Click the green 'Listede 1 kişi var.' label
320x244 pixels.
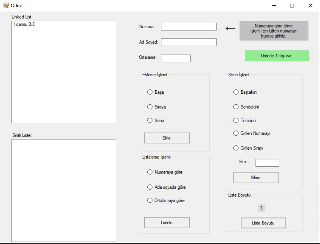pyautogui.click(x=277, y=56)
